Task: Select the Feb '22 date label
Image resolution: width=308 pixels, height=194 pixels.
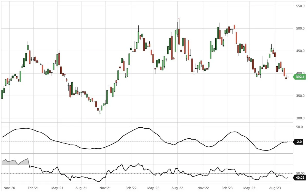Action: [x=131, y=188]
